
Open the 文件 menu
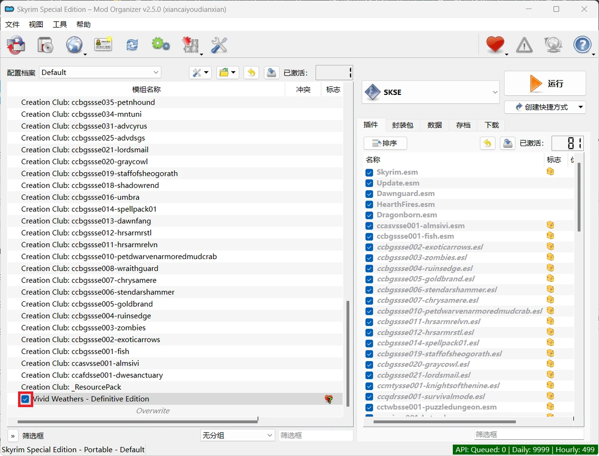[12, 25]
